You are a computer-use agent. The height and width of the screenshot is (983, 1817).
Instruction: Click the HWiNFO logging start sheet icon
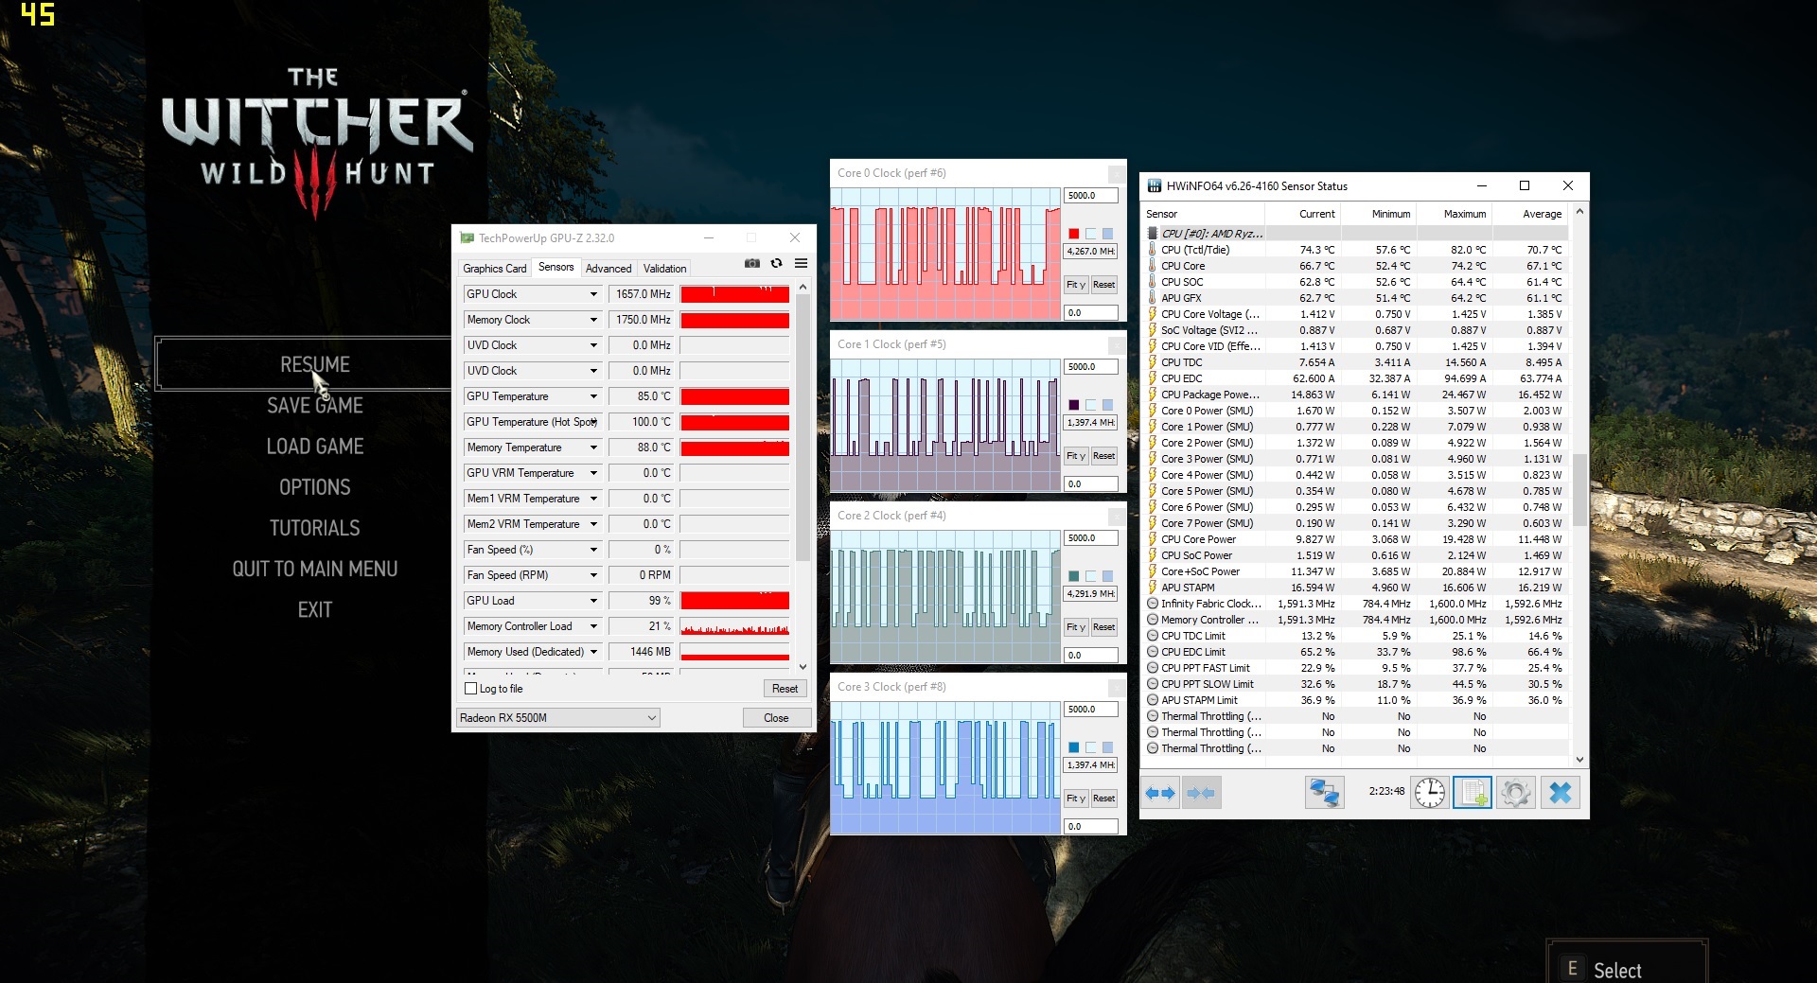pos(1473,793)
